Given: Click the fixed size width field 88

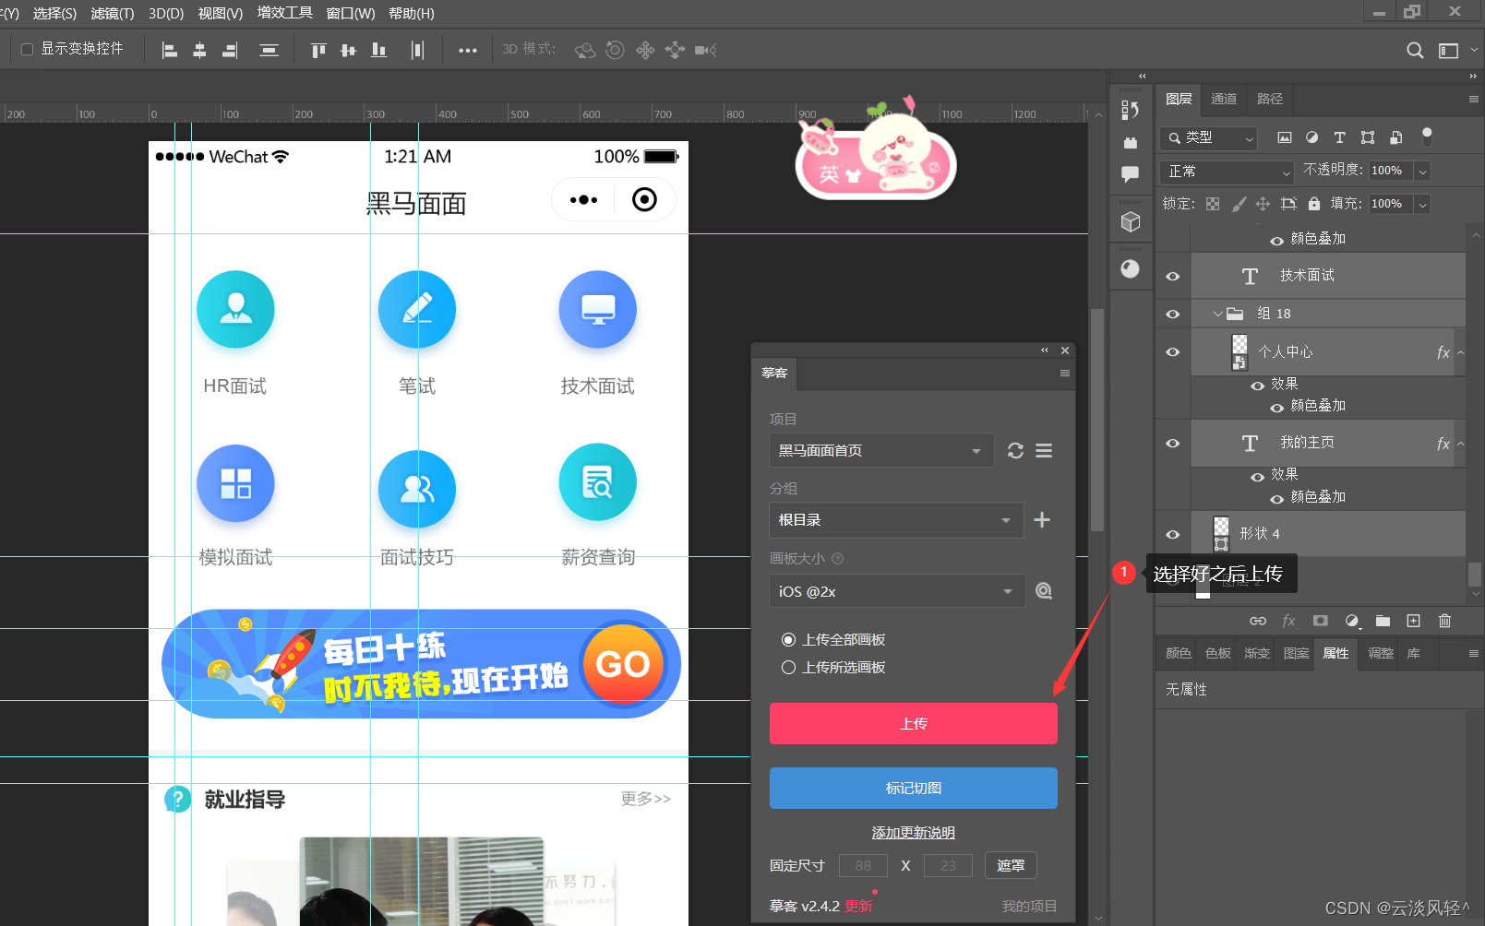Looking at the screenshot, I should pos(863,866).
